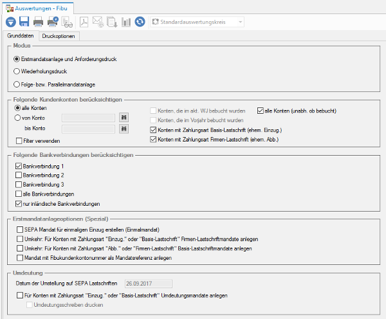Enable the Filter verwenden checkbox
The width and height of the screenshot is (386, 319).
click(x=19, y=141)
